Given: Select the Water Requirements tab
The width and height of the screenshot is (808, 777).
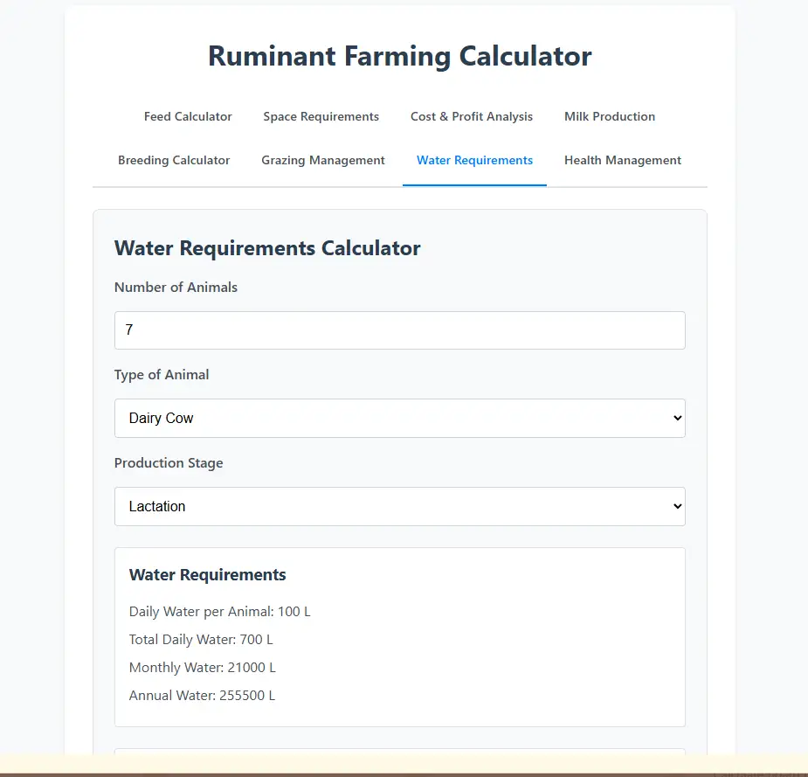Looking at the screenshot, I should click(474, 160).
